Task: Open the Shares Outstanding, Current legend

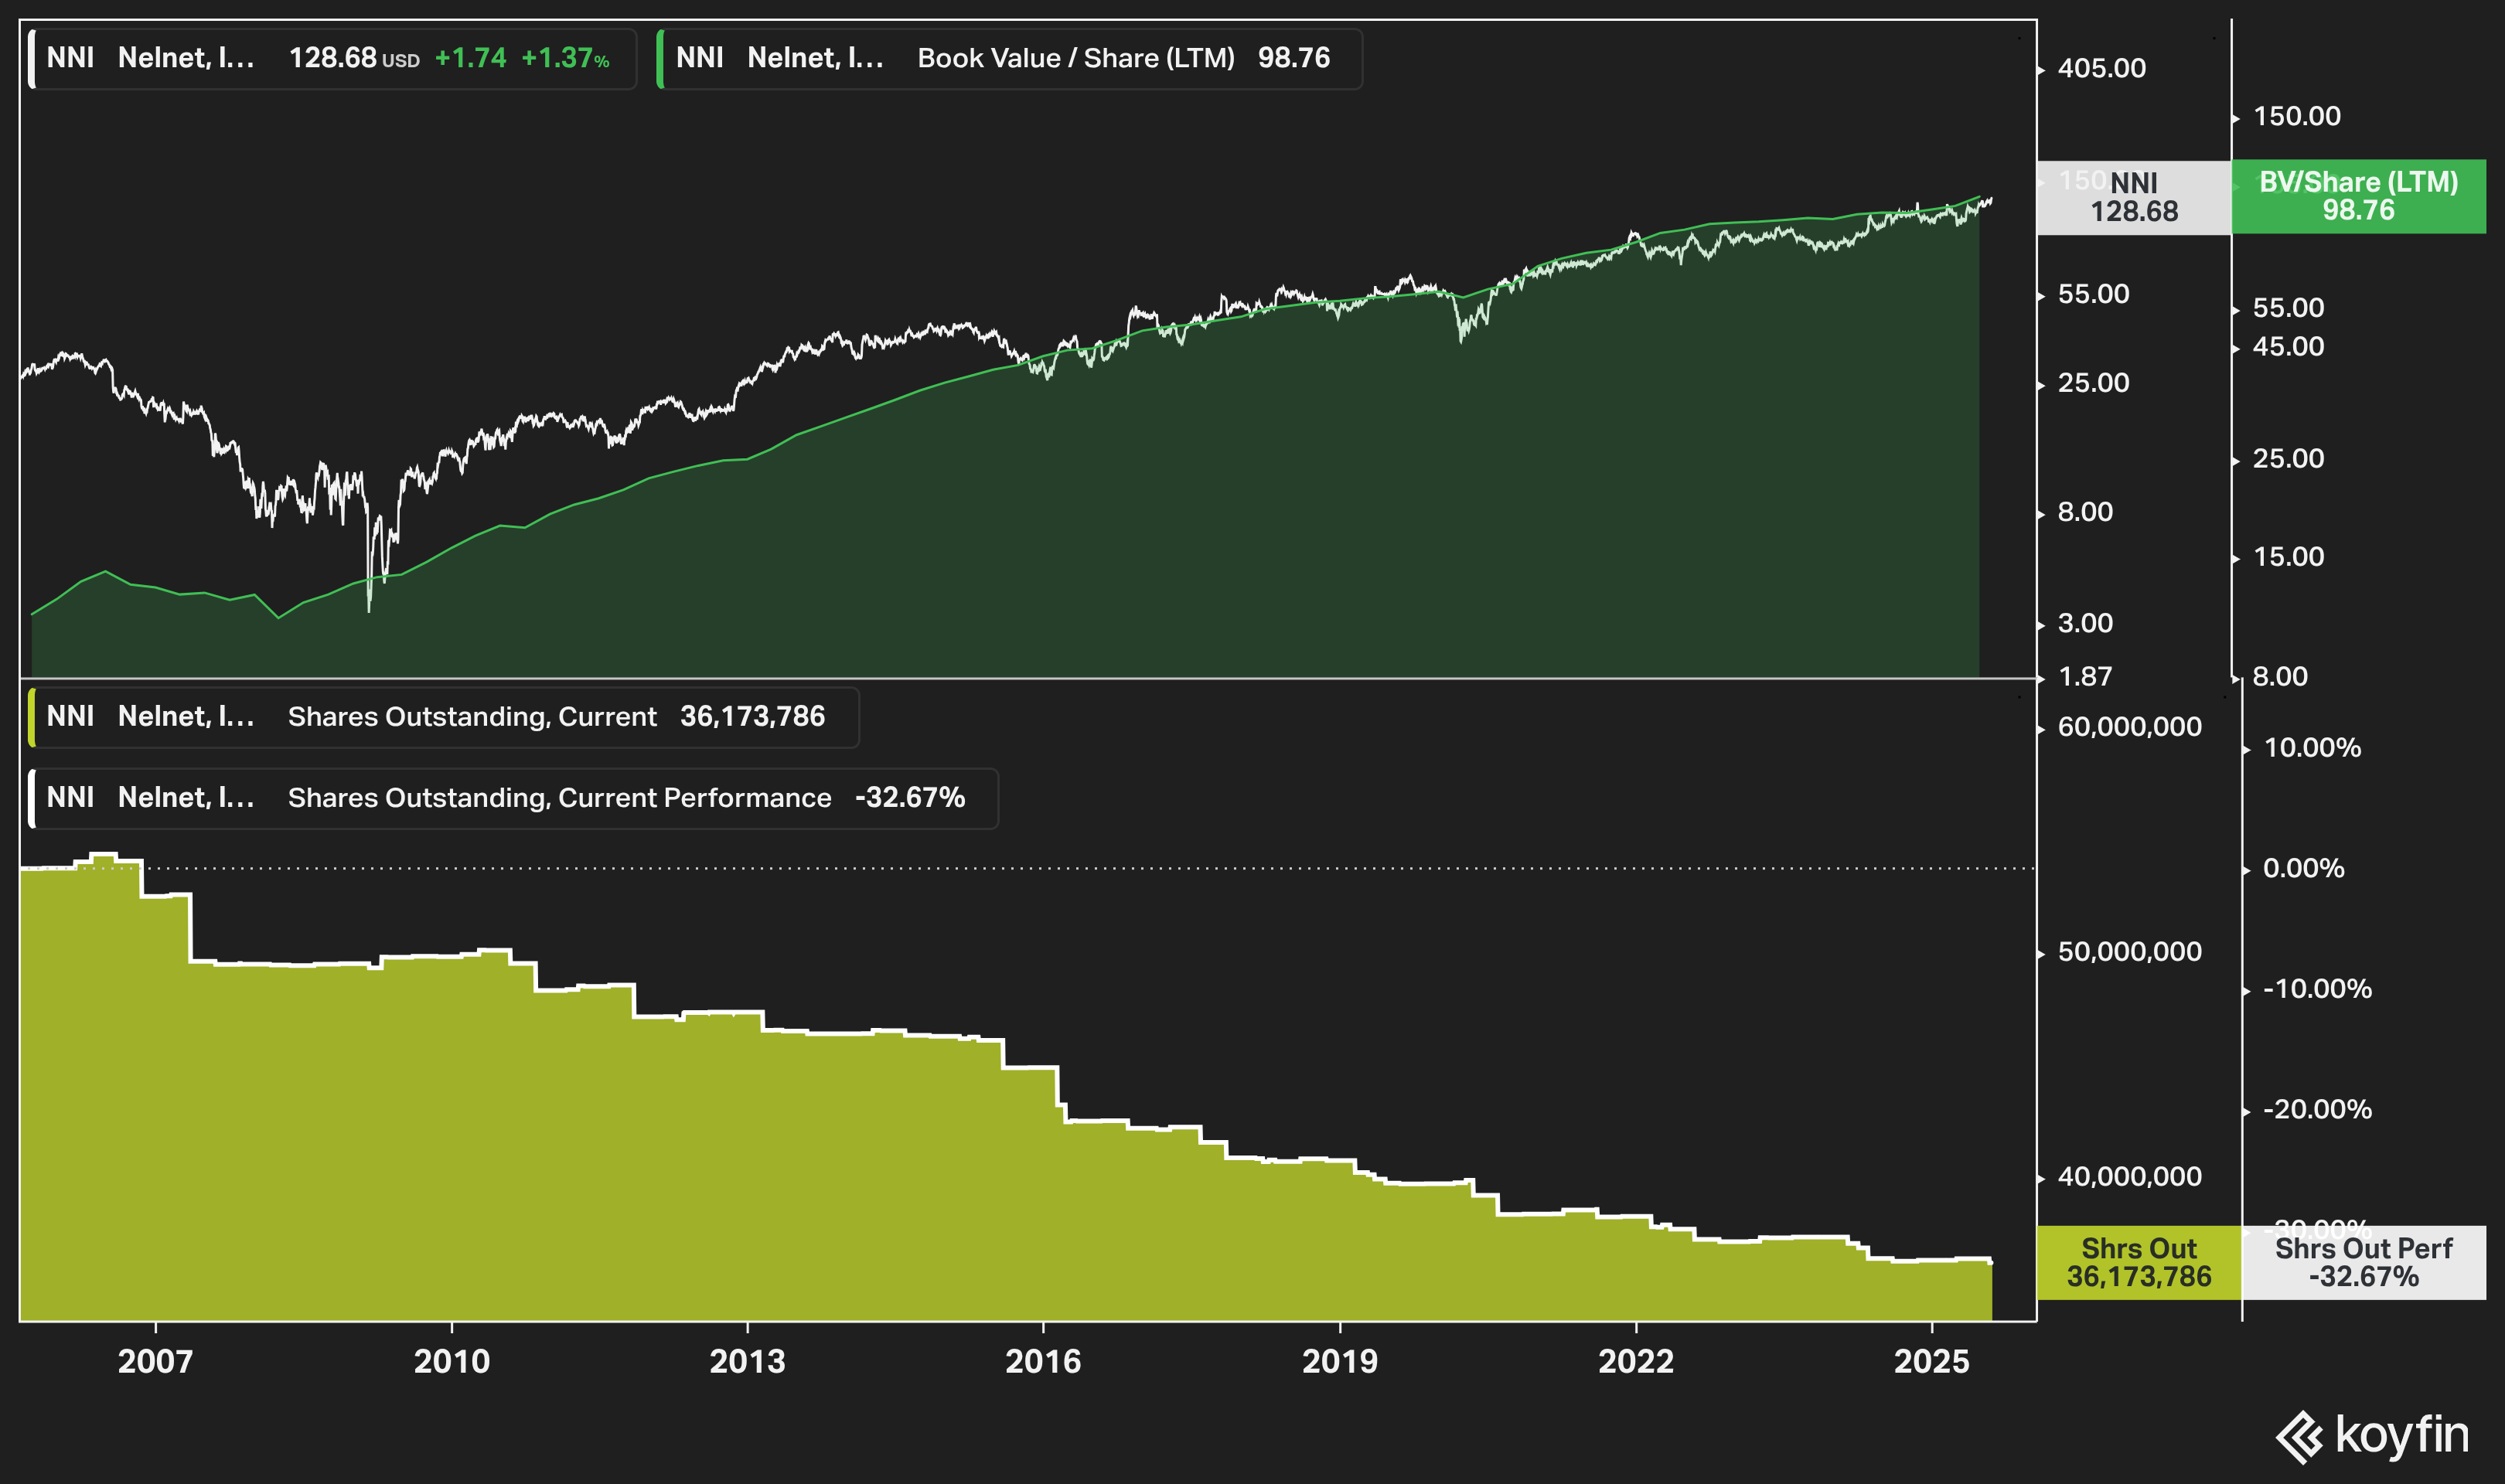Action: tap(443, 717)
